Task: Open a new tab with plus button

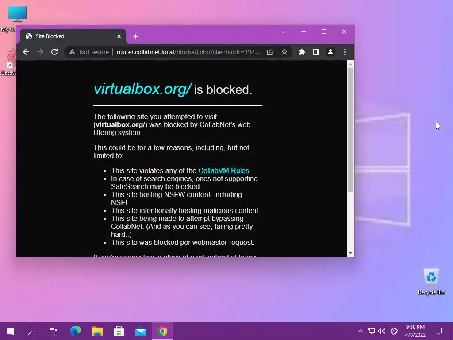Action: pos(136,36)
